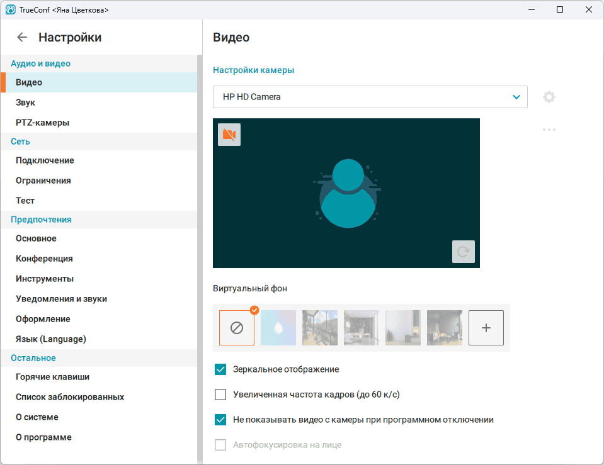
Task: Click the Остальное group header
Action: 99,358
